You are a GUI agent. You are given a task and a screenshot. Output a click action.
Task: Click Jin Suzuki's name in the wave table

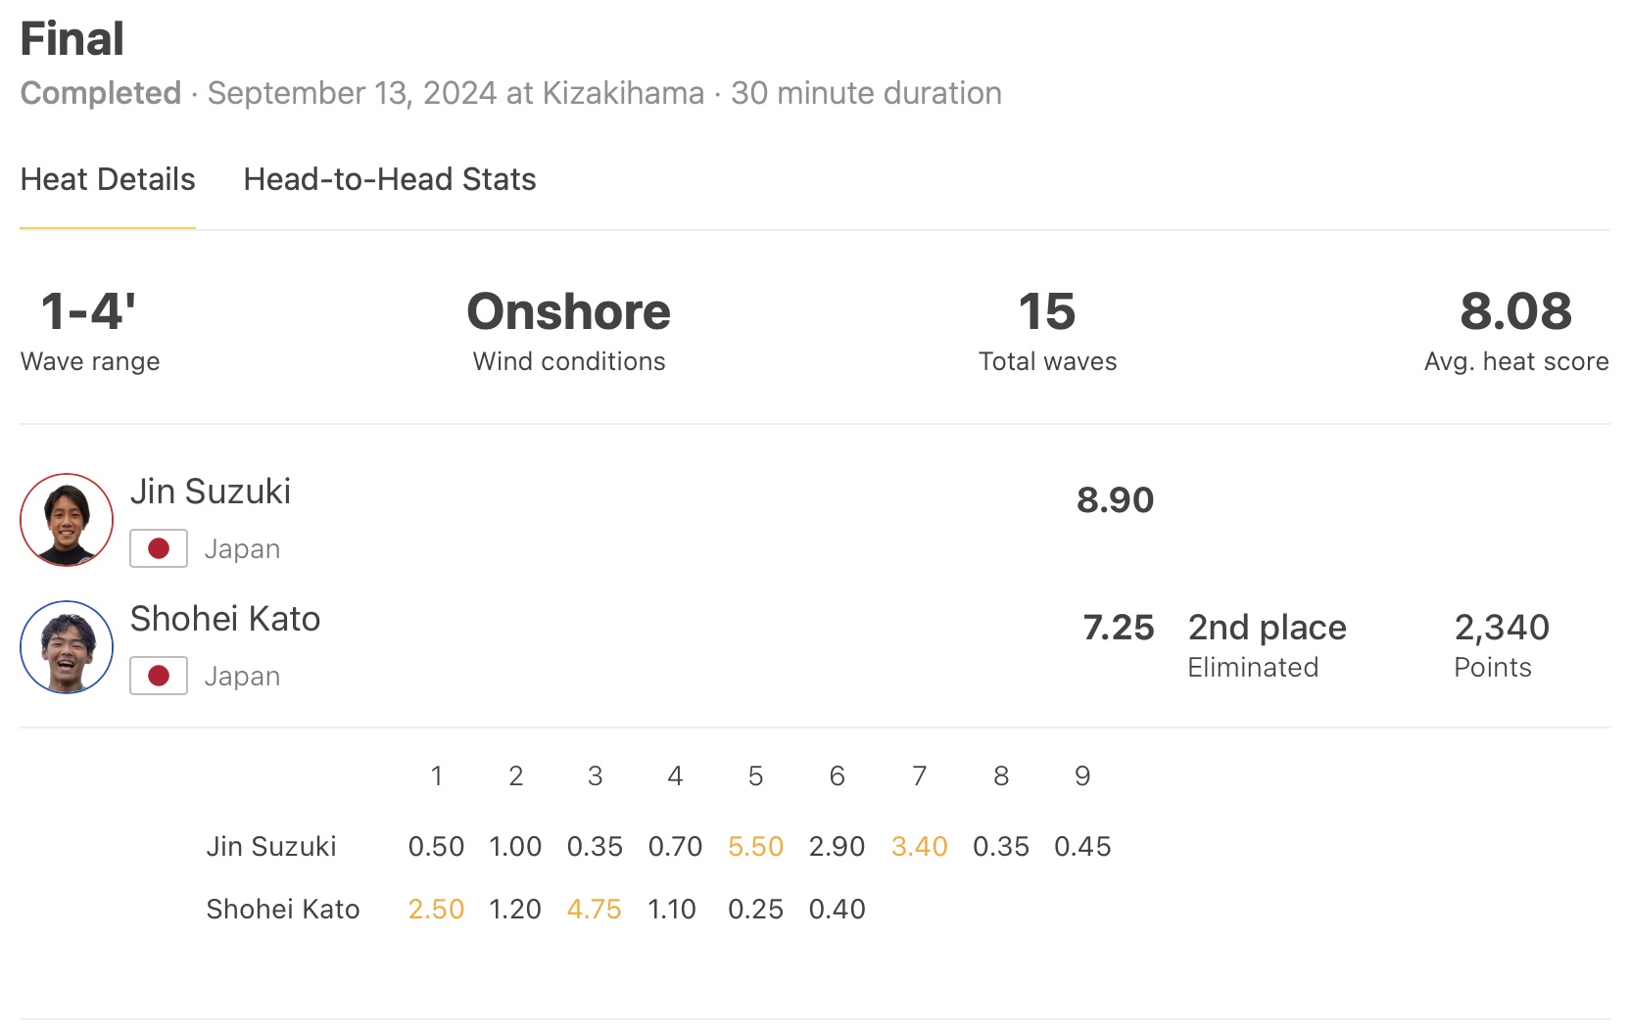pyautogui.click(x=271, y=846)
